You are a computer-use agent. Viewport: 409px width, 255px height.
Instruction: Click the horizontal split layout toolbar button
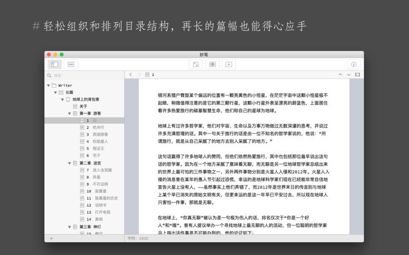[71, 64]
